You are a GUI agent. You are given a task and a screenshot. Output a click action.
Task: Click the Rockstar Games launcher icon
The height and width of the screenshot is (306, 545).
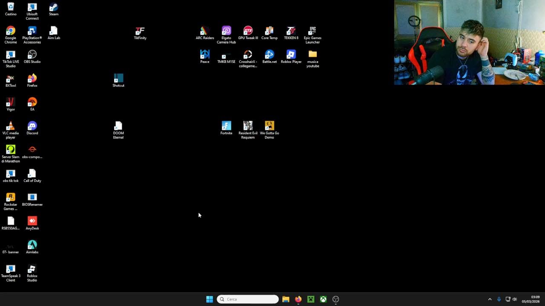coord(11,201)
